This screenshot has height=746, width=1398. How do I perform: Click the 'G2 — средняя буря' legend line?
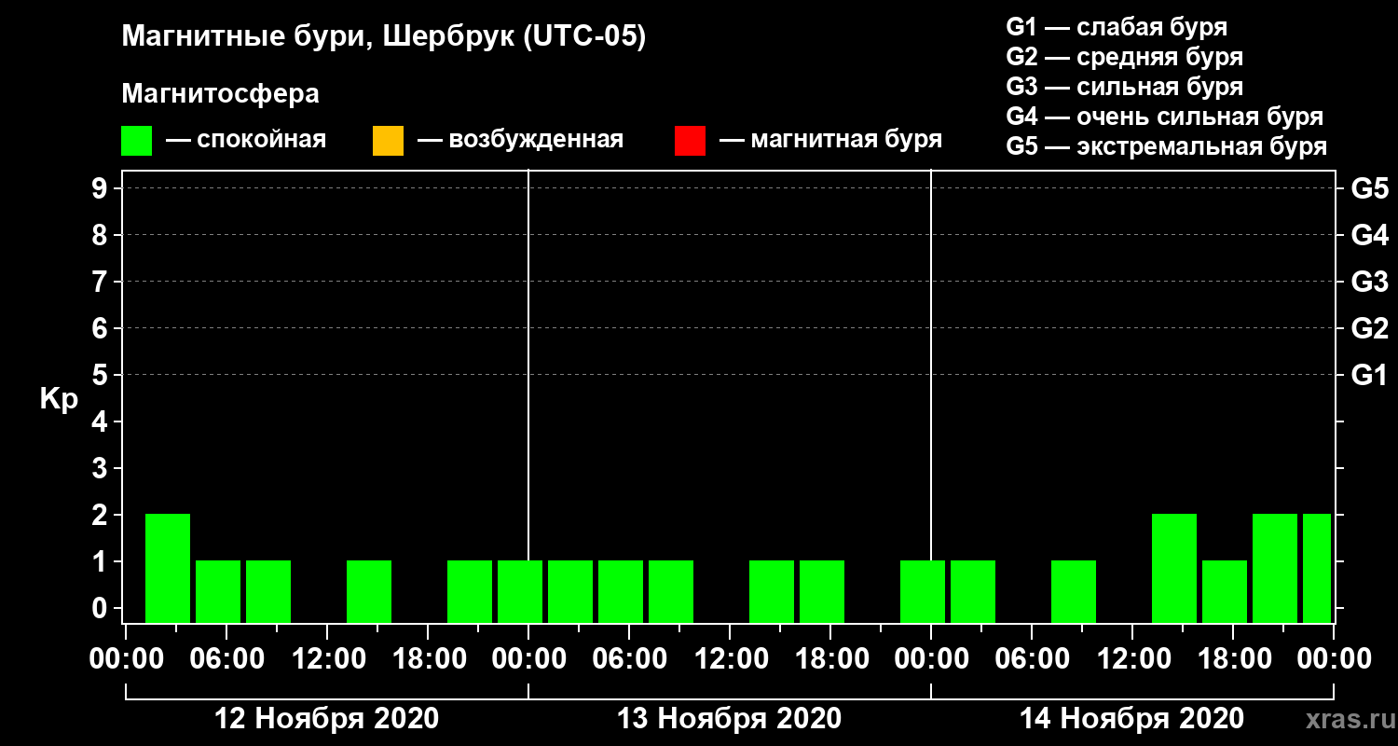[1124, 57]
